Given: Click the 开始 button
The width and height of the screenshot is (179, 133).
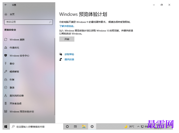Looking at the screenshot, I should click(x=67, y=39).
